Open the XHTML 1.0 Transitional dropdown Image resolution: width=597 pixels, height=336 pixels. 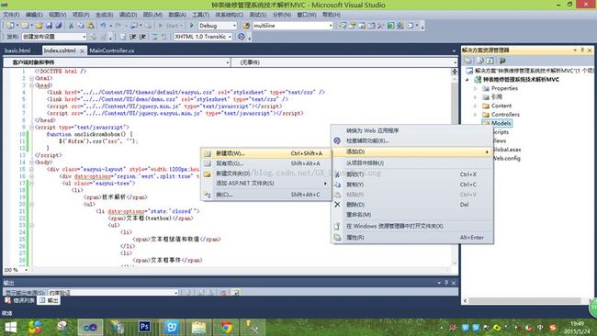click(203, 37)
